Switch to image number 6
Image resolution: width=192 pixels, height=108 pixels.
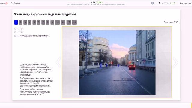pos(39,22)
